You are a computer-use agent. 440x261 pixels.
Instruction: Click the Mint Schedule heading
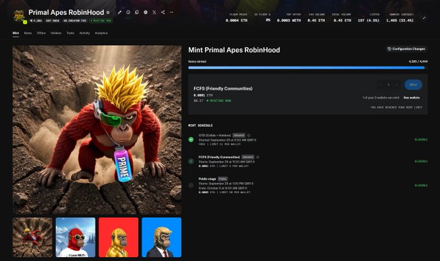pos(201,125)
